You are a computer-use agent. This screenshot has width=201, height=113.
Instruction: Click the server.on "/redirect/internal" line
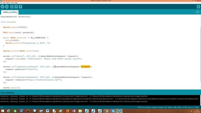click(x=48, y=67)
